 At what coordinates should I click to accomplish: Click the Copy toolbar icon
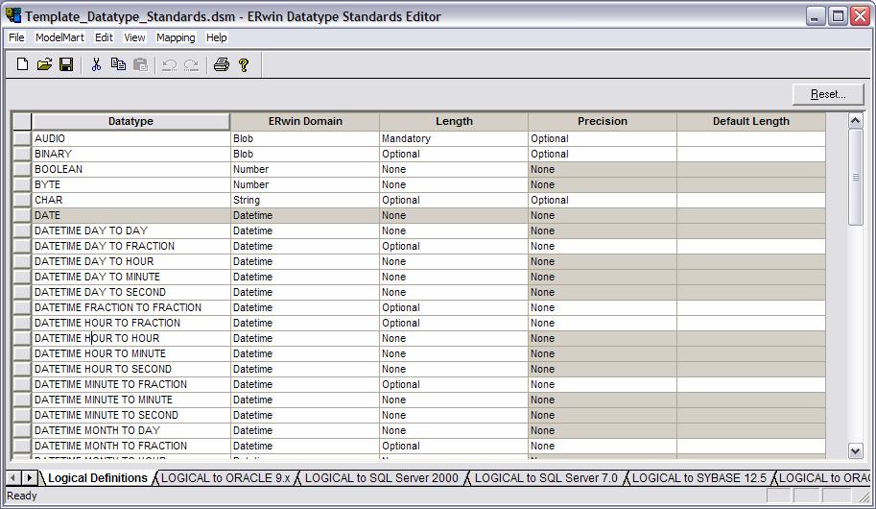click(x=118, y=64)
